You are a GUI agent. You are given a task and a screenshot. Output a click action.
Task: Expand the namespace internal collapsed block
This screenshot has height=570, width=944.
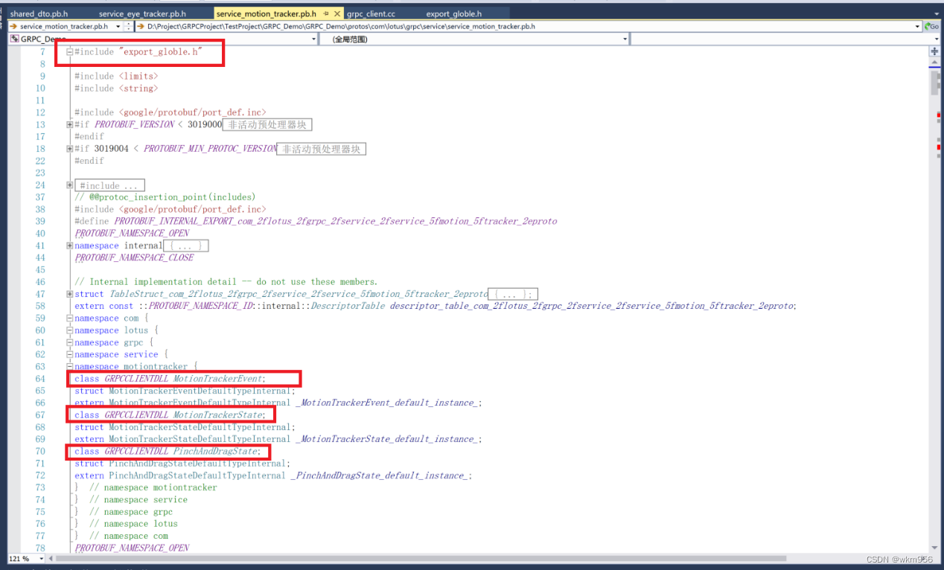point(68,246)
